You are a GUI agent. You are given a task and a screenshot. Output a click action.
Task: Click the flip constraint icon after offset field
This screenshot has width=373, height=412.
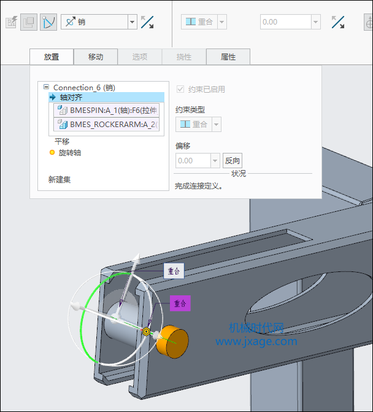coord(338,22)
